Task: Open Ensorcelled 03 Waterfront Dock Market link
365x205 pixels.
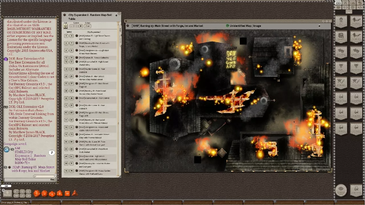Action: (77, 149)
